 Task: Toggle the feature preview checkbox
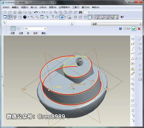[125, 29]
